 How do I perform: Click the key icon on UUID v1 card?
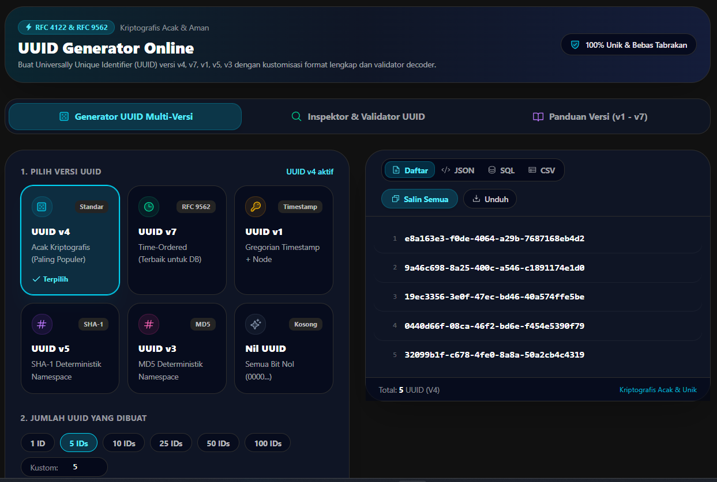pos(256,207)
